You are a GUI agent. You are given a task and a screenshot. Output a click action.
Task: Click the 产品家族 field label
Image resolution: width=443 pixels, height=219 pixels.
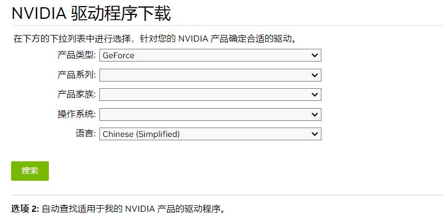[77, 94]
